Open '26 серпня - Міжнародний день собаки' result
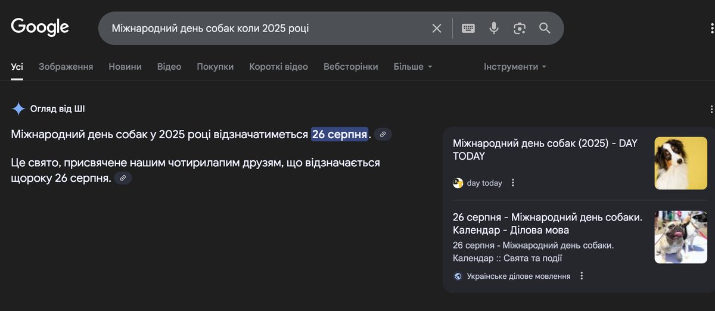The width and height of the screenshot is (715, 311). coord(547,223)
